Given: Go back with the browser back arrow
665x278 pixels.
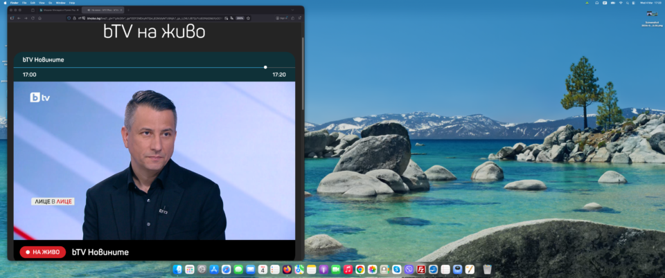Looking at the screenshot, I should point(20,18).
